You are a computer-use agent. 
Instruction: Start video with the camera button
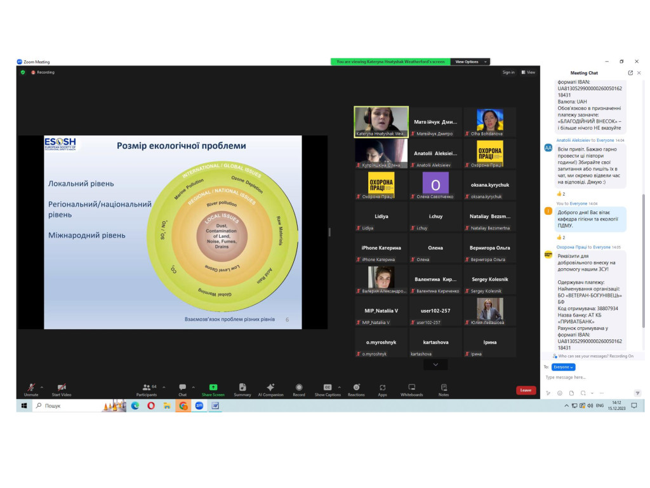62,390
